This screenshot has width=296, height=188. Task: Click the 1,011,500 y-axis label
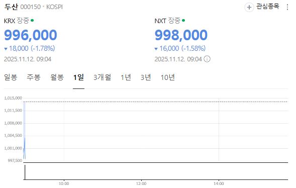[13, 111]
